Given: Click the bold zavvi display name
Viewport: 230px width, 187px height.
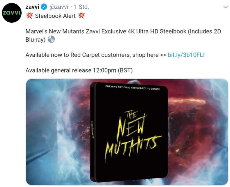Looking at the screenshot, I should 32,7.
